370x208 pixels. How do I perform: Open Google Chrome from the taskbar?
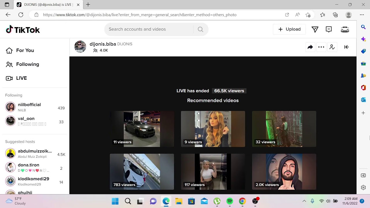[x=242, y=201]
